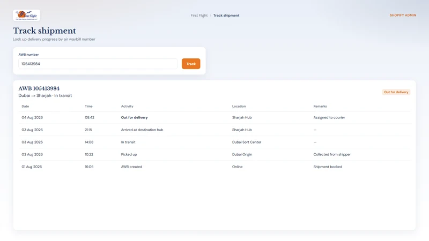
Task: Click the Shipment booked remark
Action: point(328,167)
